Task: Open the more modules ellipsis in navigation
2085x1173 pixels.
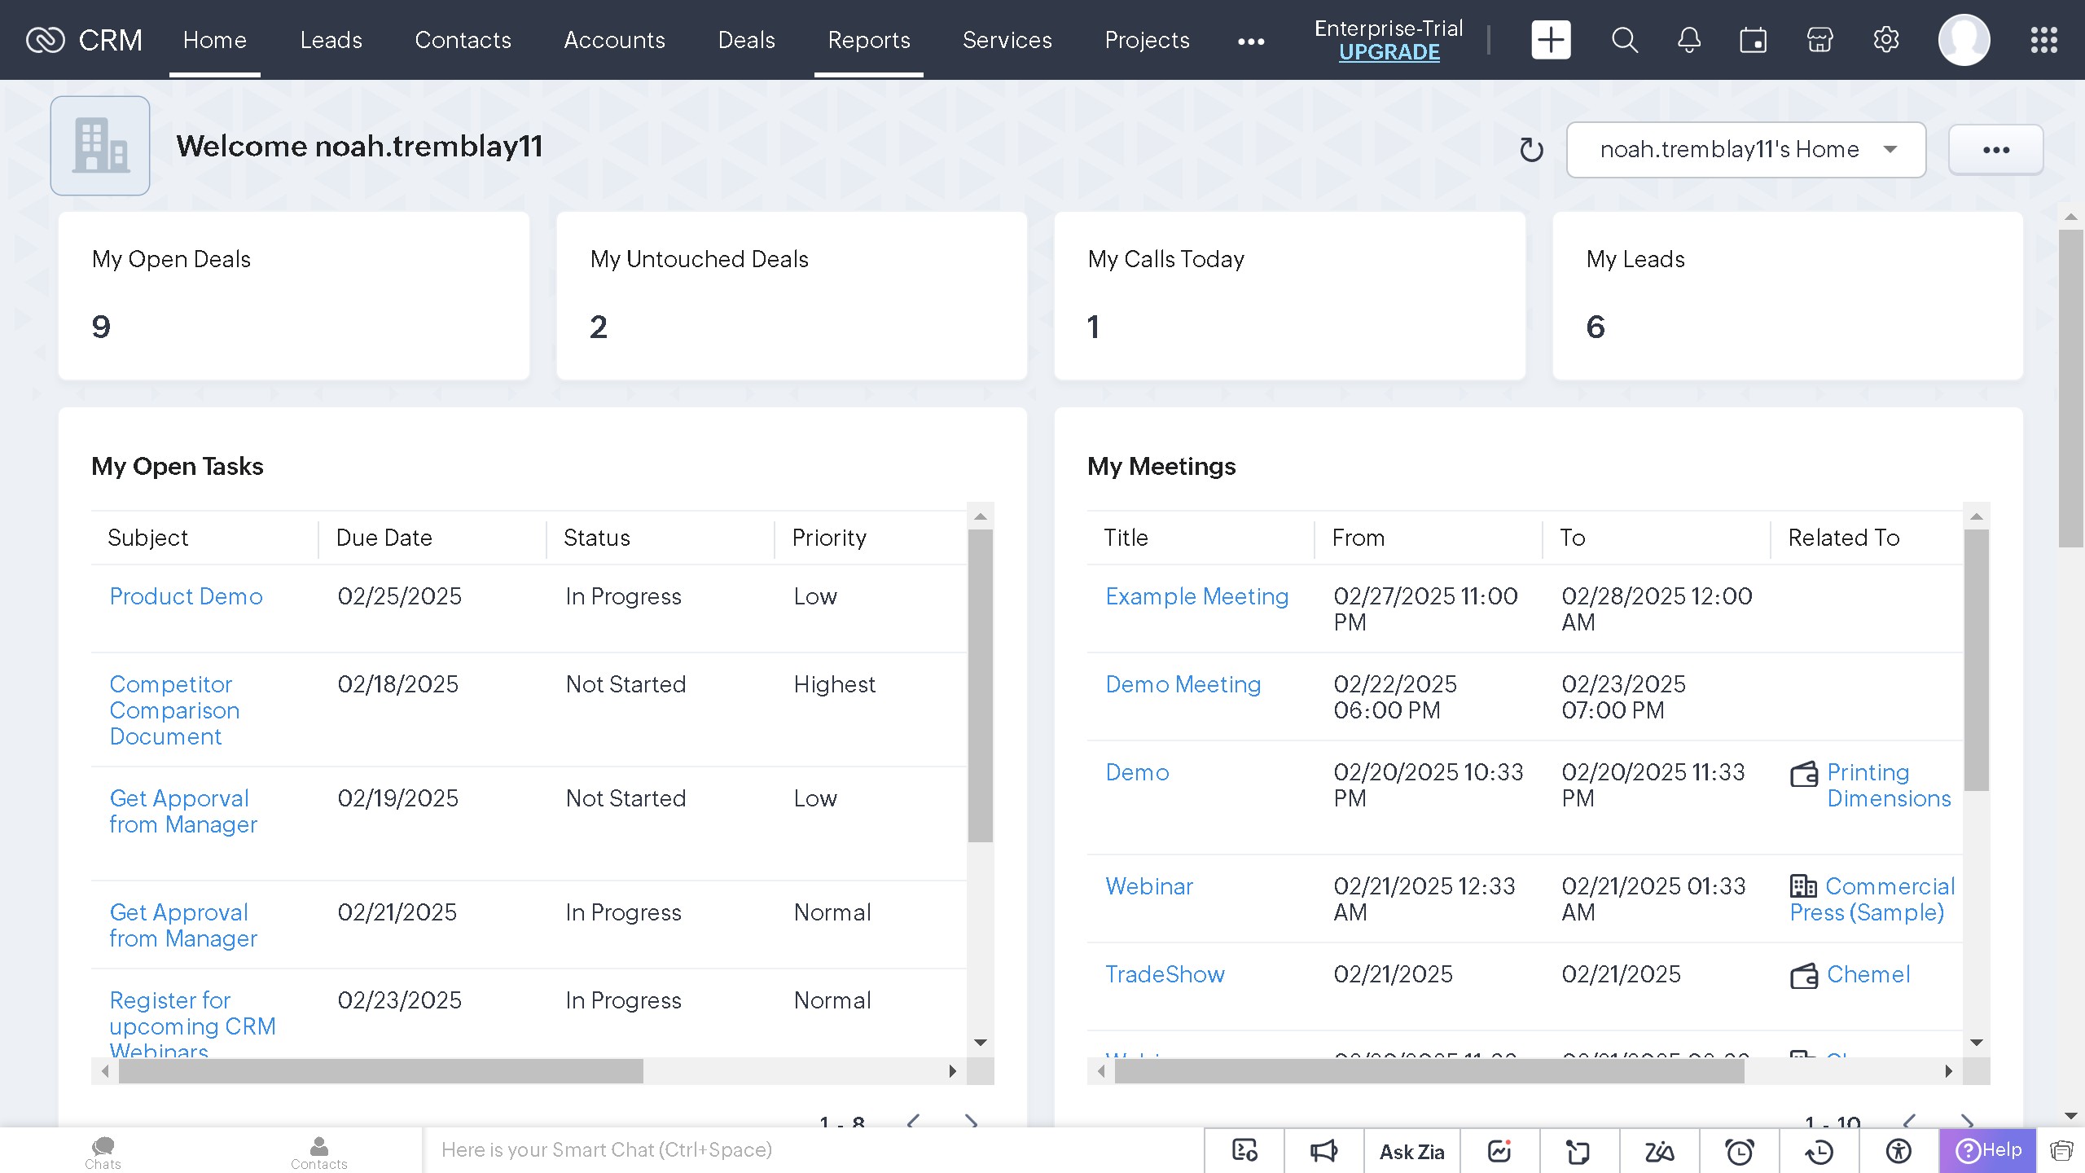Action: (1251, 40)
